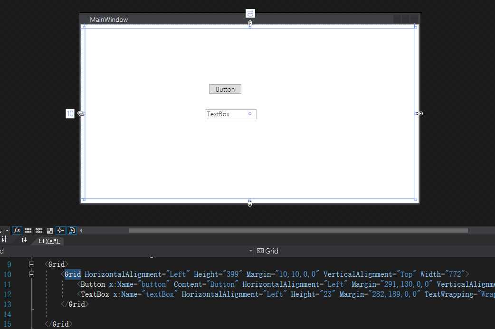The height and width of the screenshot is (329, 495).
Task: Click the show snap grid icon
Action: pyautogui.click(x=28, y=230)
